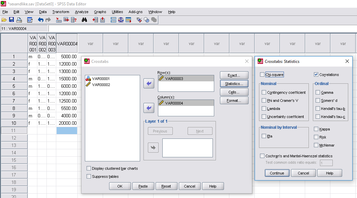Check Display clustered bar charts

[x=89, y=168]
